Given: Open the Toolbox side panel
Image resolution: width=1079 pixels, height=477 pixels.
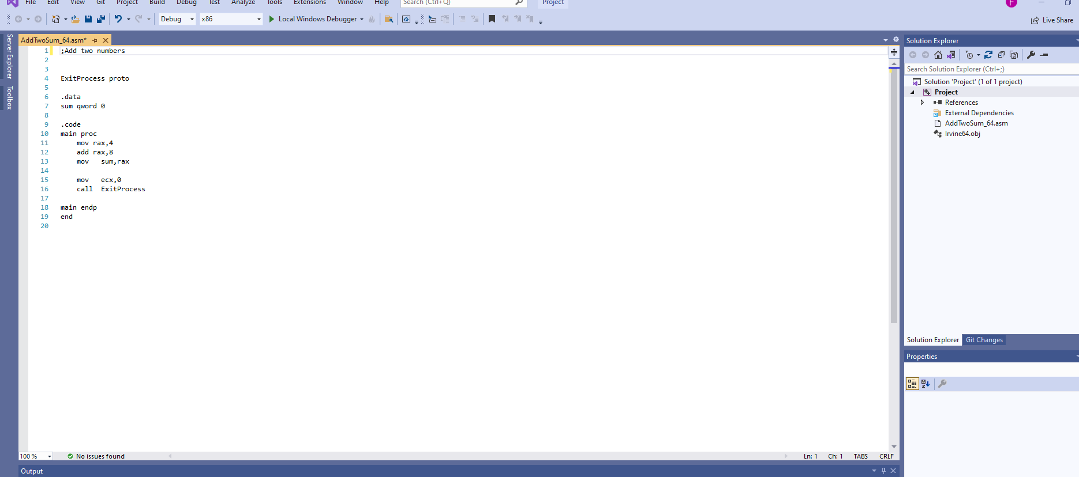Looking at the screenshot, I should [x=9, y=98].
